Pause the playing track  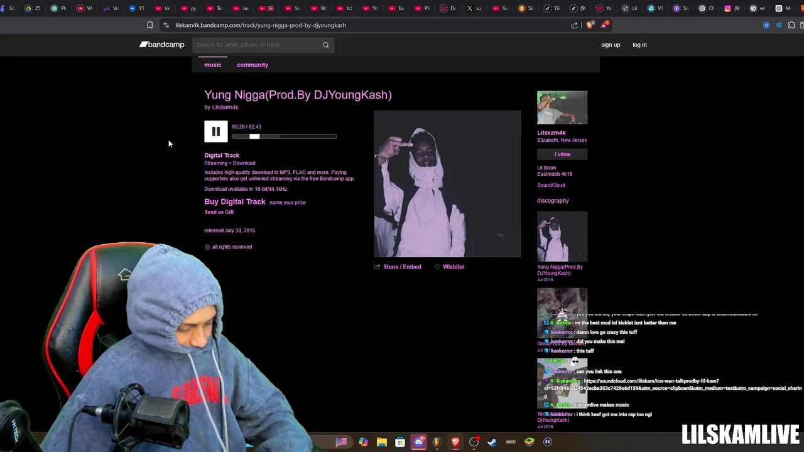click(x=215, y=131)
